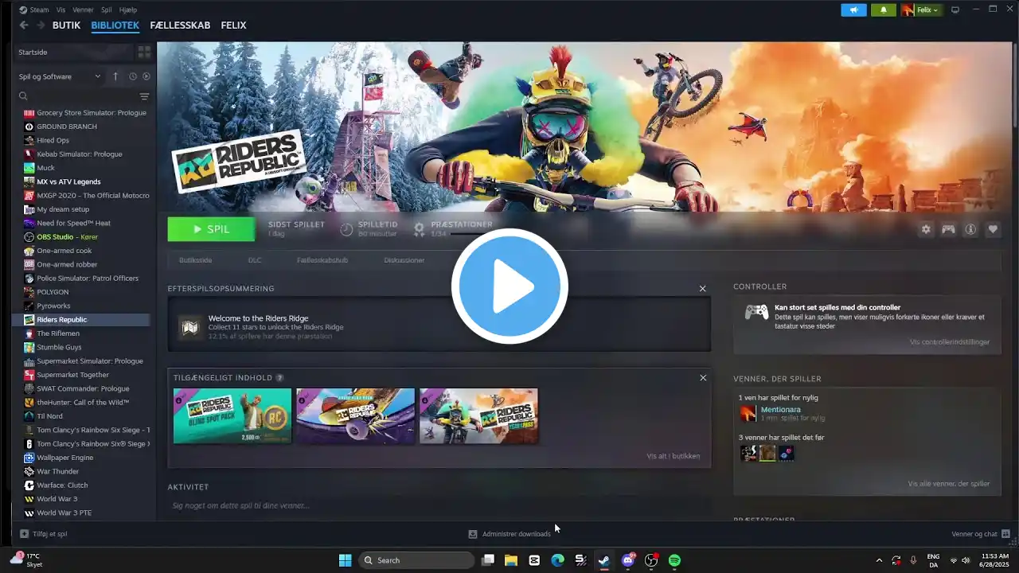Open the Venner og chat icon
The image size is (1019, 573).
1005,534
